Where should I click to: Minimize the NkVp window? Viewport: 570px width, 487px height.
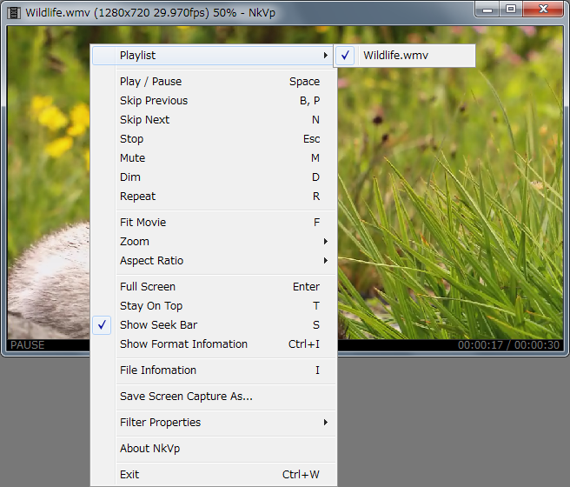(487, 10)
